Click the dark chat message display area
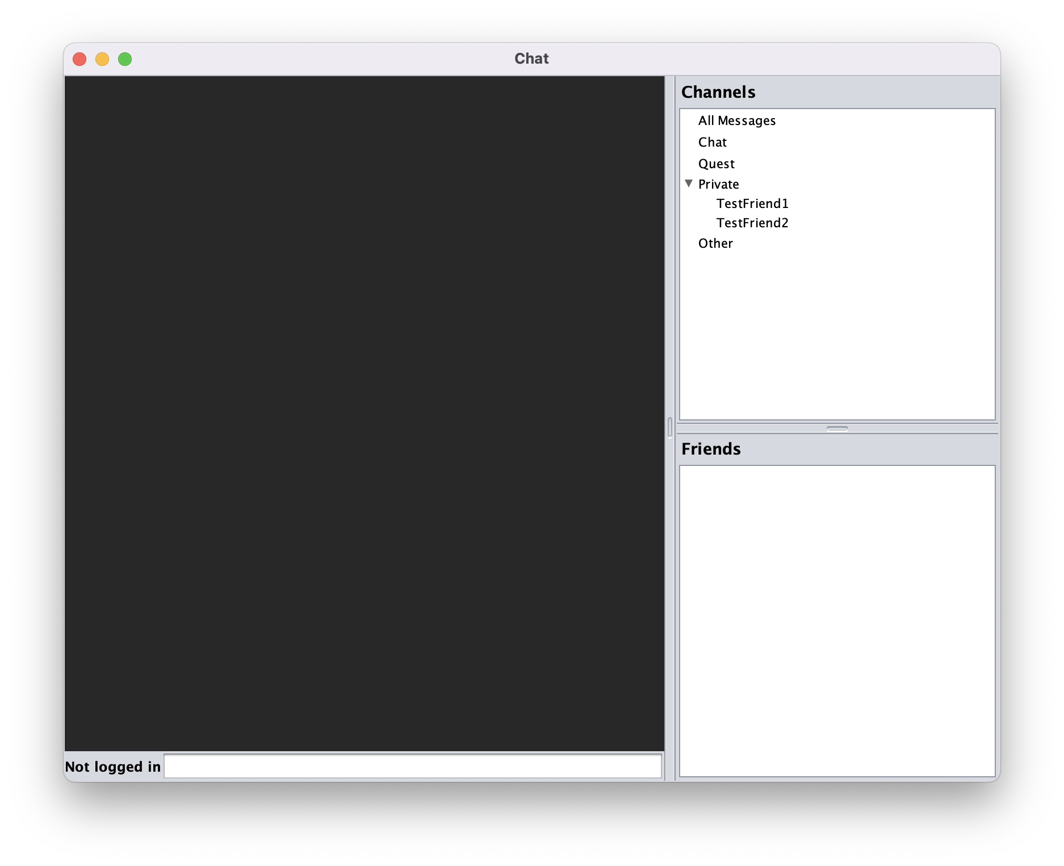The height and width of the screenshot is (866, 1064). [365, 414]
